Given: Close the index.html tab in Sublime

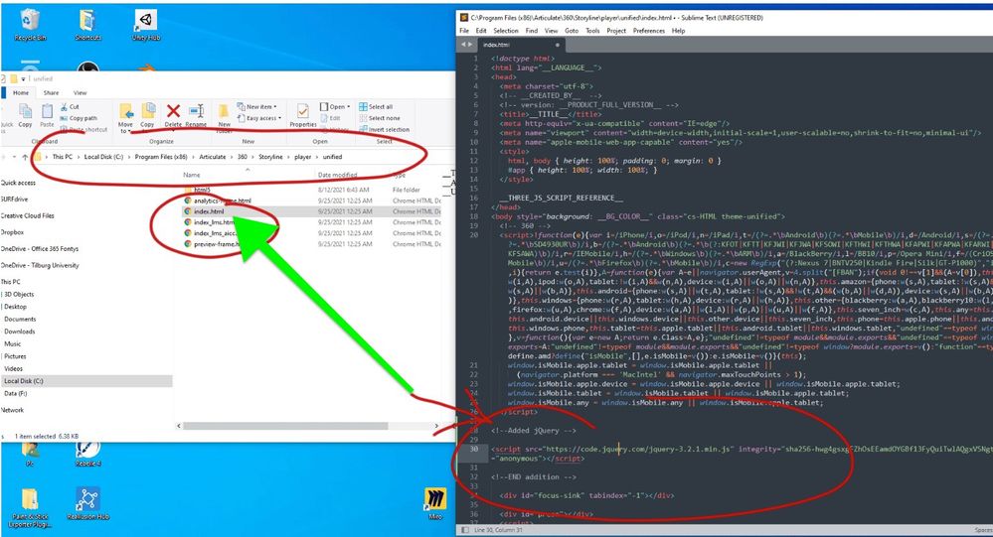Looking at the screenshot, I should [x=558, y=45].
